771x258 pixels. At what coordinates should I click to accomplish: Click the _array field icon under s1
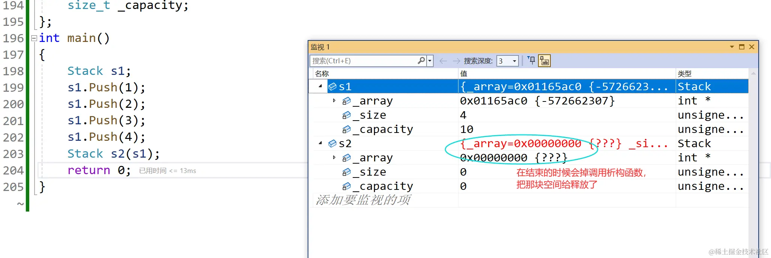click(x=346, y=101)
